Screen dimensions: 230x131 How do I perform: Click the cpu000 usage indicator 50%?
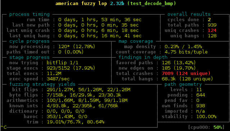click(218, 127)
